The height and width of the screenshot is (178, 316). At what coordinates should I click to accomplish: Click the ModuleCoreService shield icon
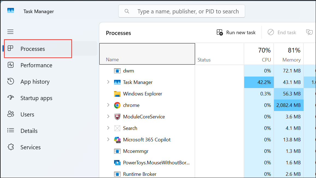117,117
